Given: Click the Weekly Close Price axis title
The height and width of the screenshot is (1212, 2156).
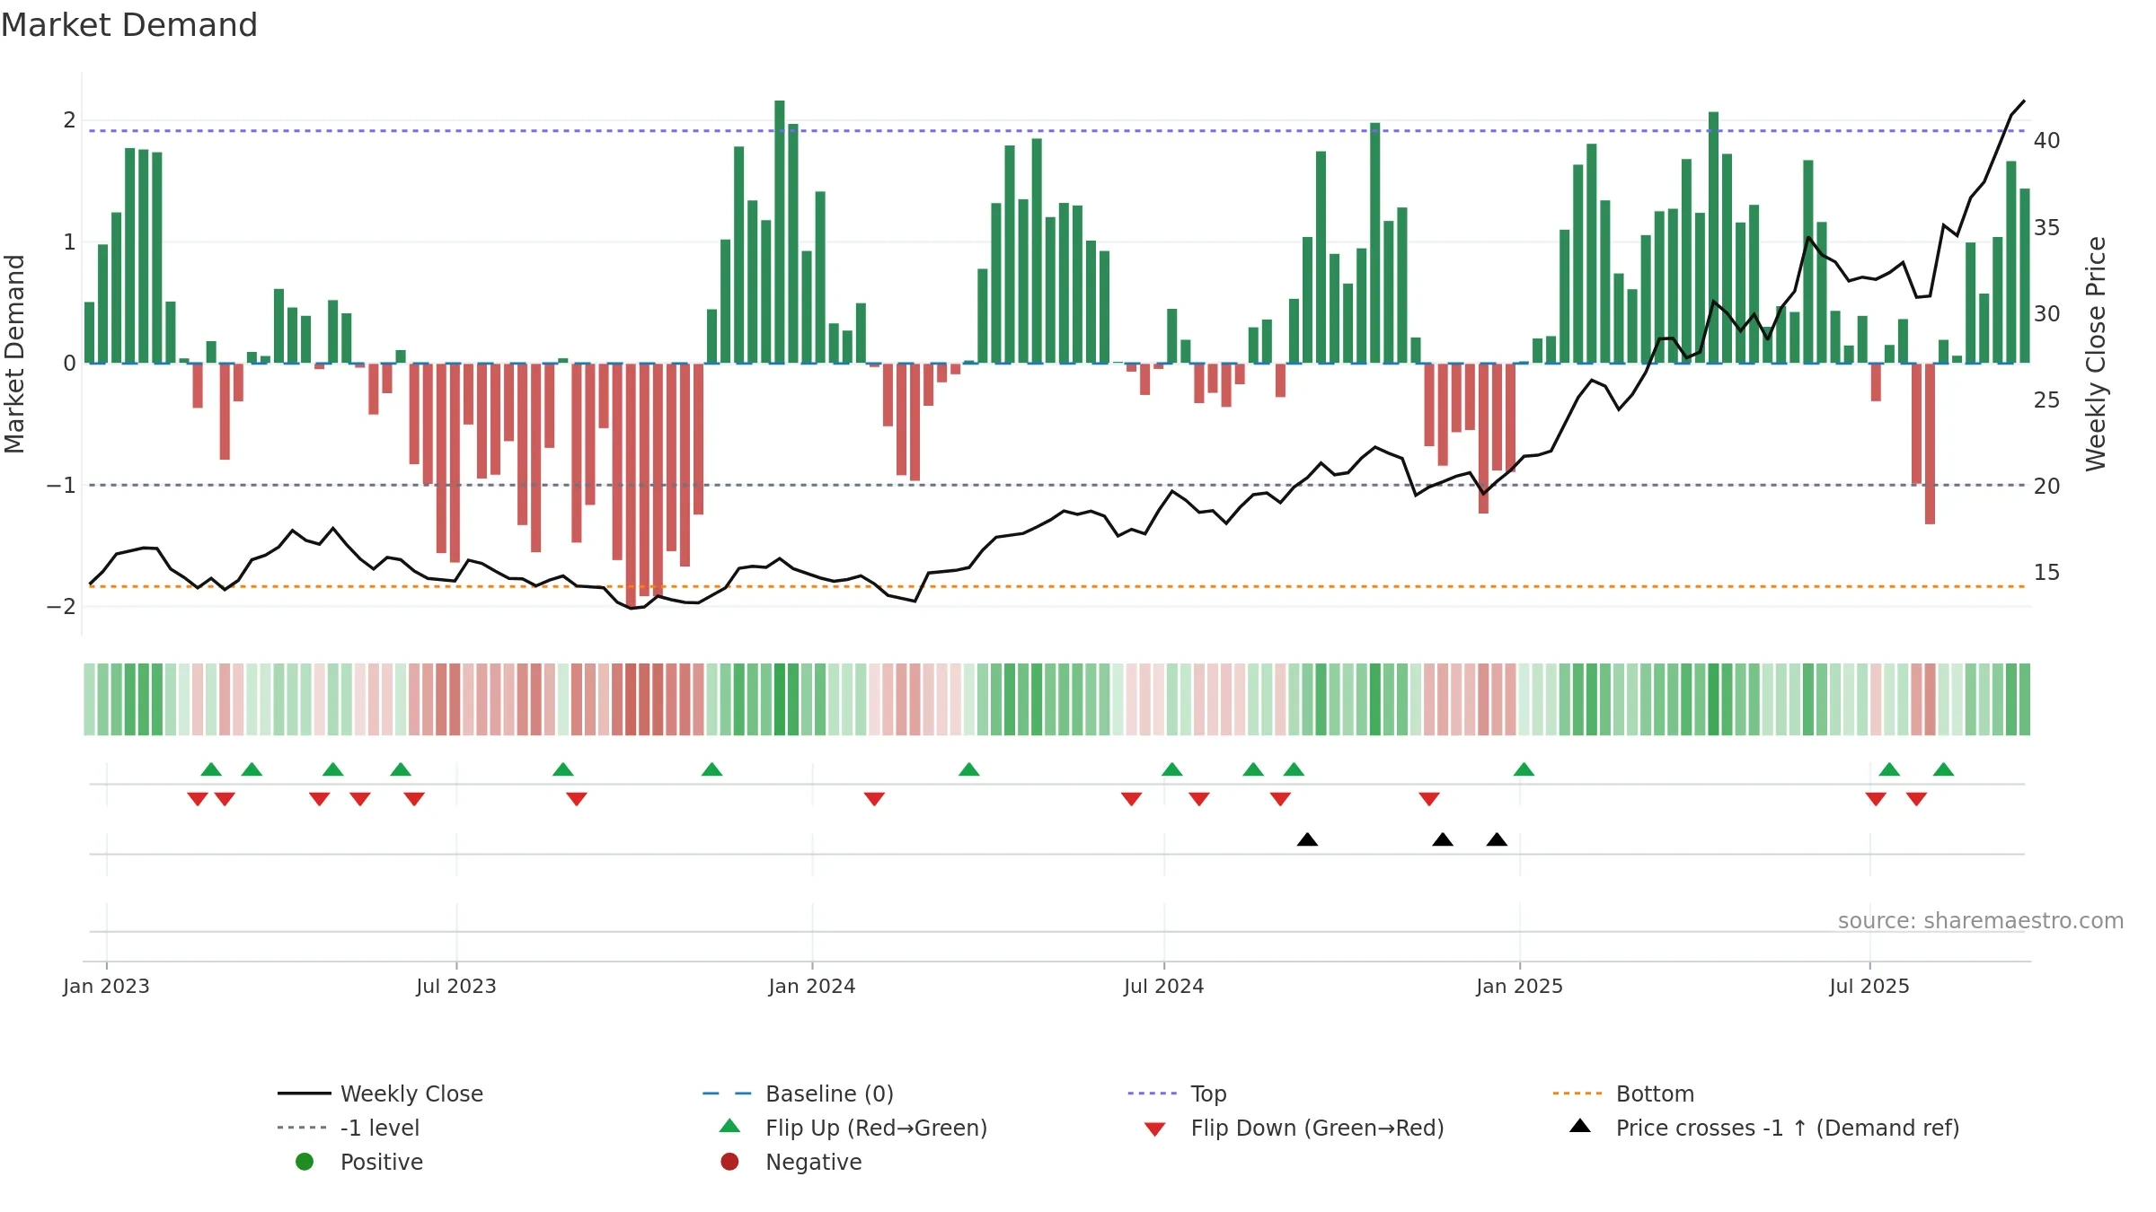Looking at the screenshot, I should click(x=2096, y=354).
